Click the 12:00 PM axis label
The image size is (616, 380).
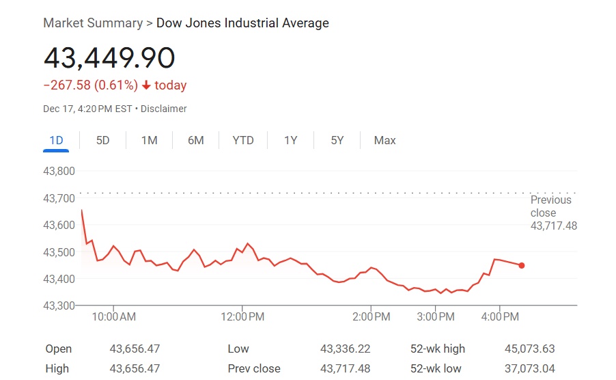click(x=242, y=316)
